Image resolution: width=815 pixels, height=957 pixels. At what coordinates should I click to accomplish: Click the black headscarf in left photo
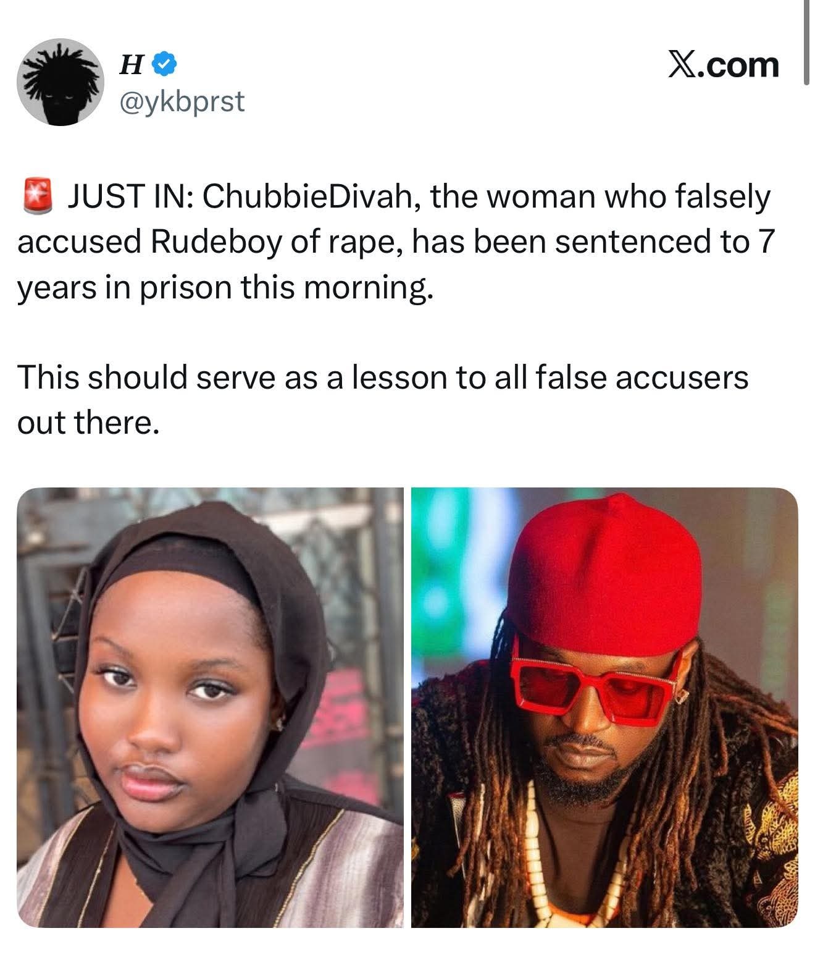click(x=204, y=649)
